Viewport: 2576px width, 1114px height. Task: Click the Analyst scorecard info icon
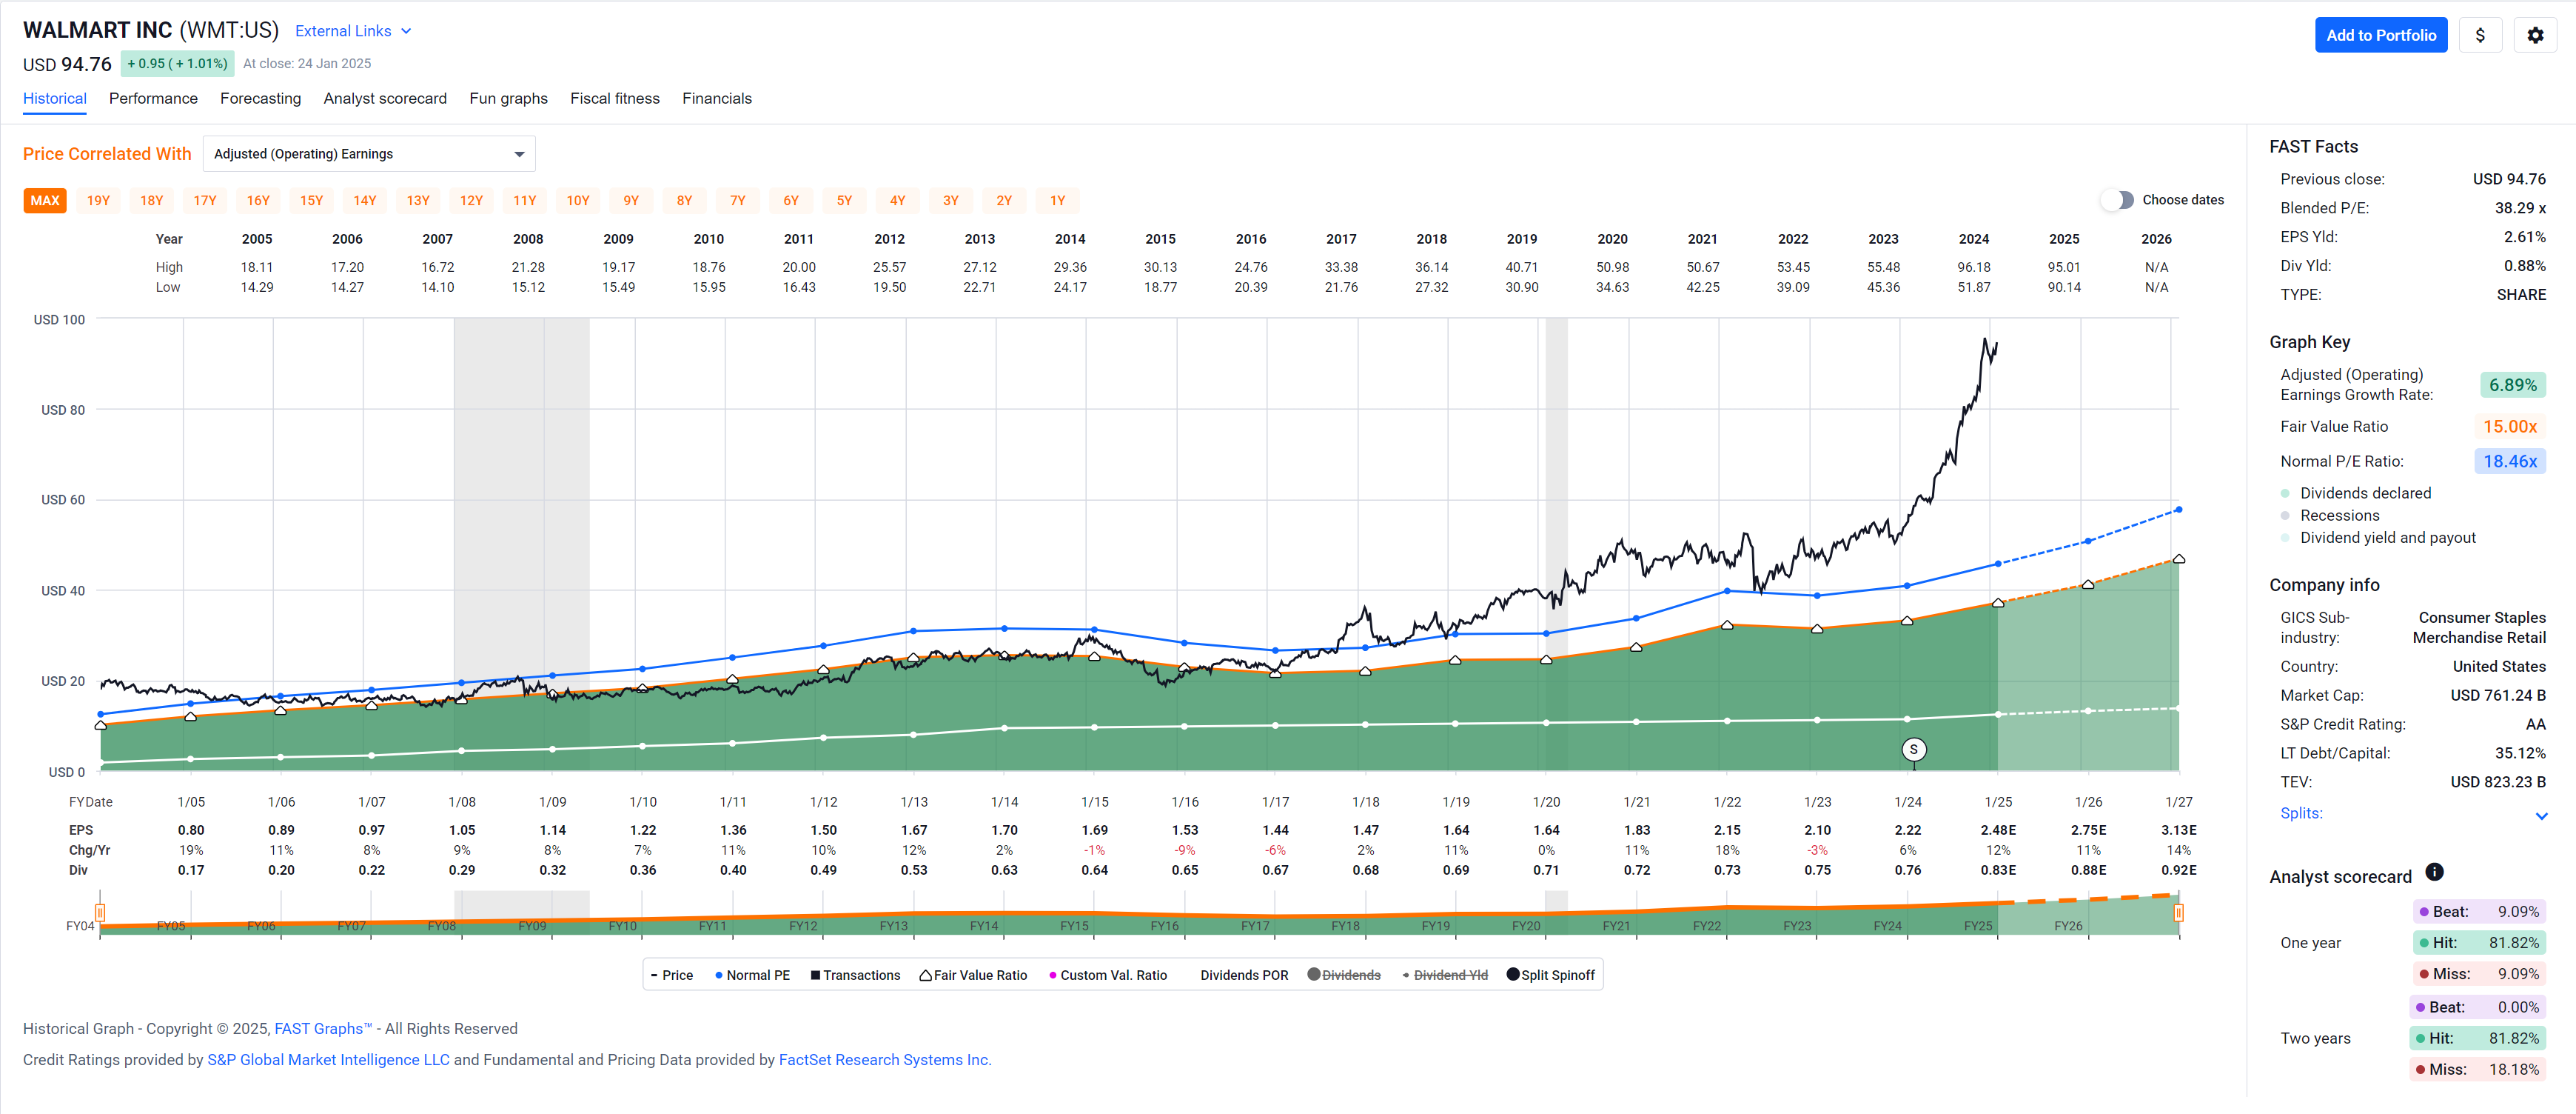[2435, 872]
